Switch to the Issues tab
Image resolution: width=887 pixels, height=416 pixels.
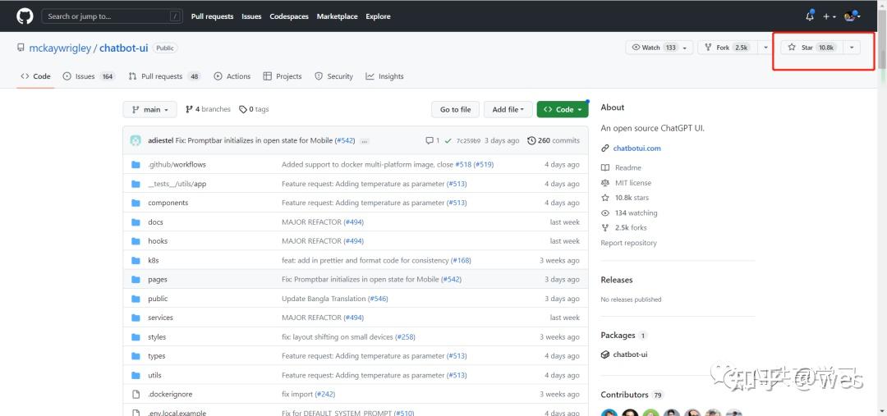coord(88,76)
